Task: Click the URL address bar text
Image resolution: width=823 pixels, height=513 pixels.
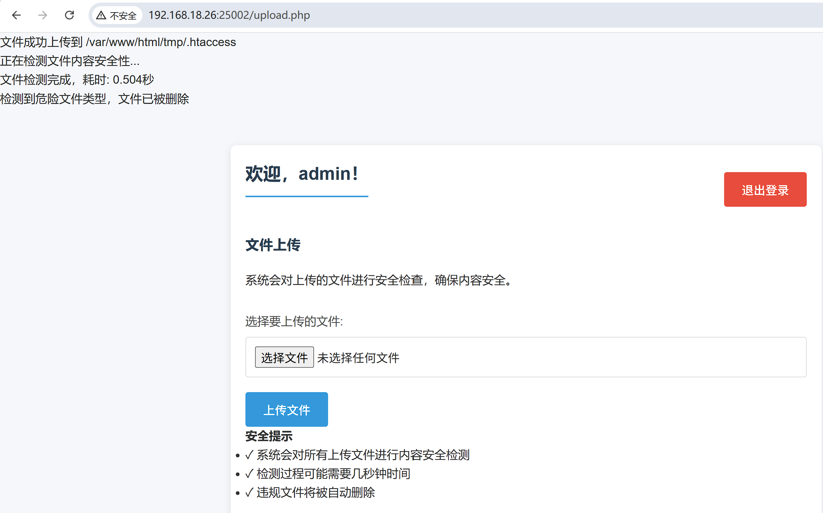Action: 229,15
